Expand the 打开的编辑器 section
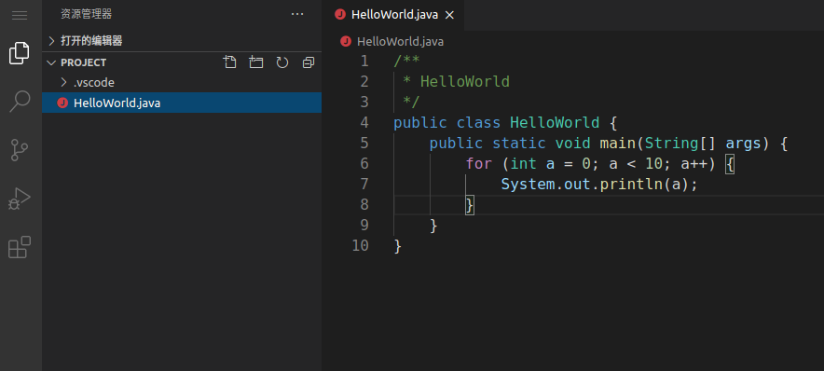This screenshot has height=371, width=824. click(182, 40)
